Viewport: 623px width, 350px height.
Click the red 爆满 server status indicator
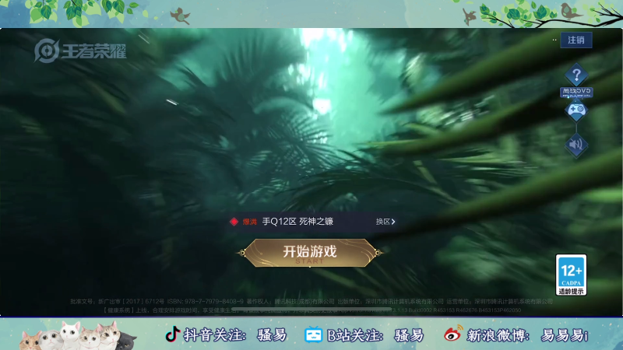(x=244, y=222)
